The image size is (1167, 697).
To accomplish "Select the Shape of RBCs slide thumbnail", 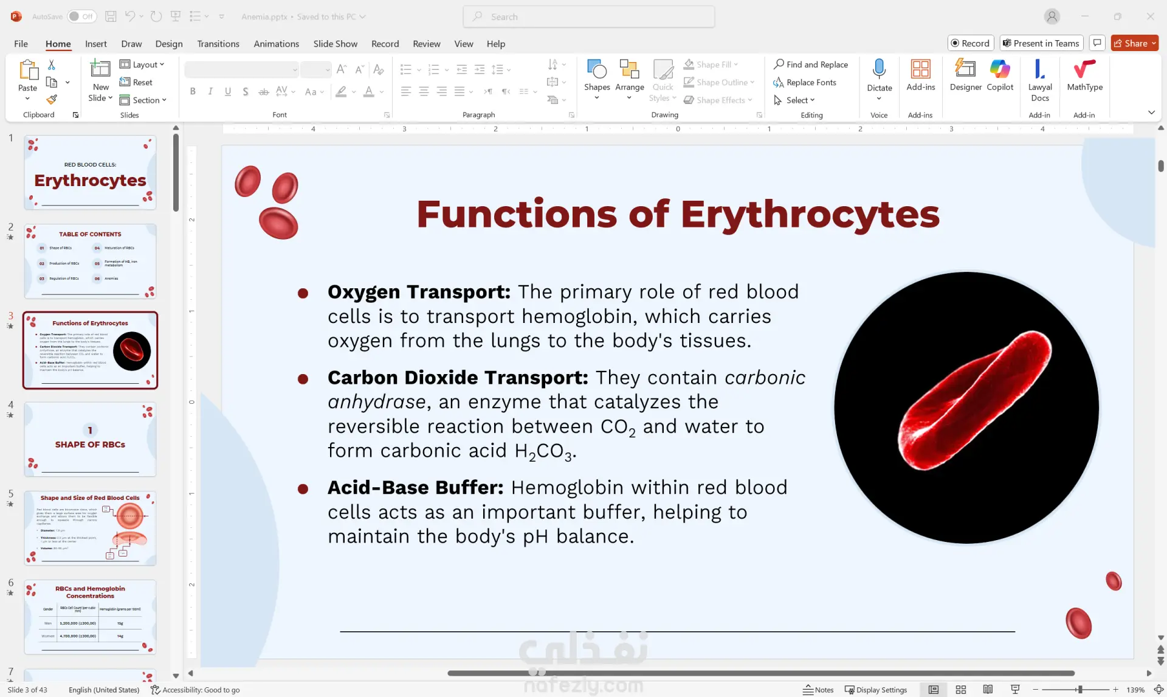I will [x=90, y=439].
